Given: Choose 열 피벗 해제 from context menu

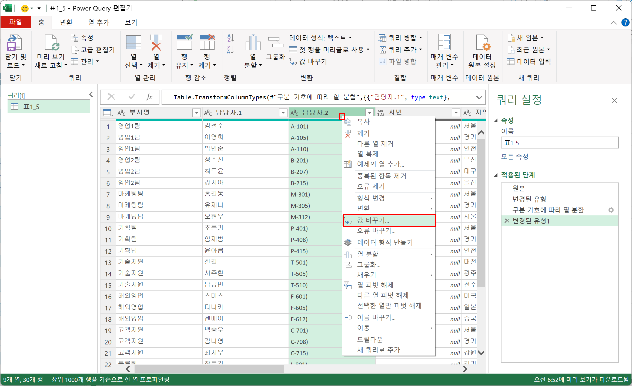Looking at the screenshot, I should [389, 285].
